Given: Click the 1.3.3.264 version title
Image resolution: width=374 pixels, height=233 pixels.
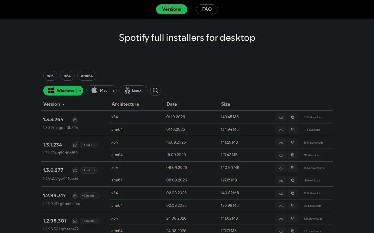Looking at the screenshot, I should click(53, 119).
